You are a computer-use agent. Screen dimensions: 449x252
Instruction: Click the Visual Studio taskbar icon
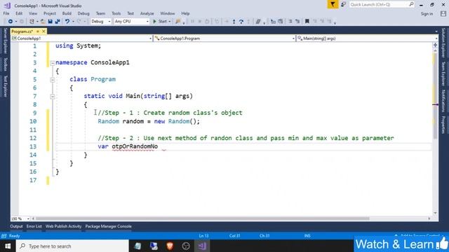(x=202, y=246)
